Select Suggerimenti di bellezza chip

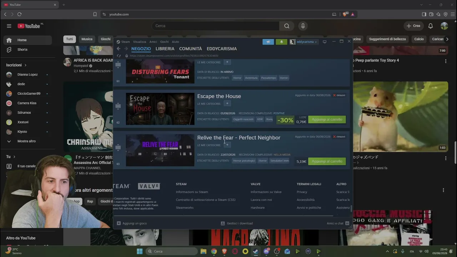387,39
